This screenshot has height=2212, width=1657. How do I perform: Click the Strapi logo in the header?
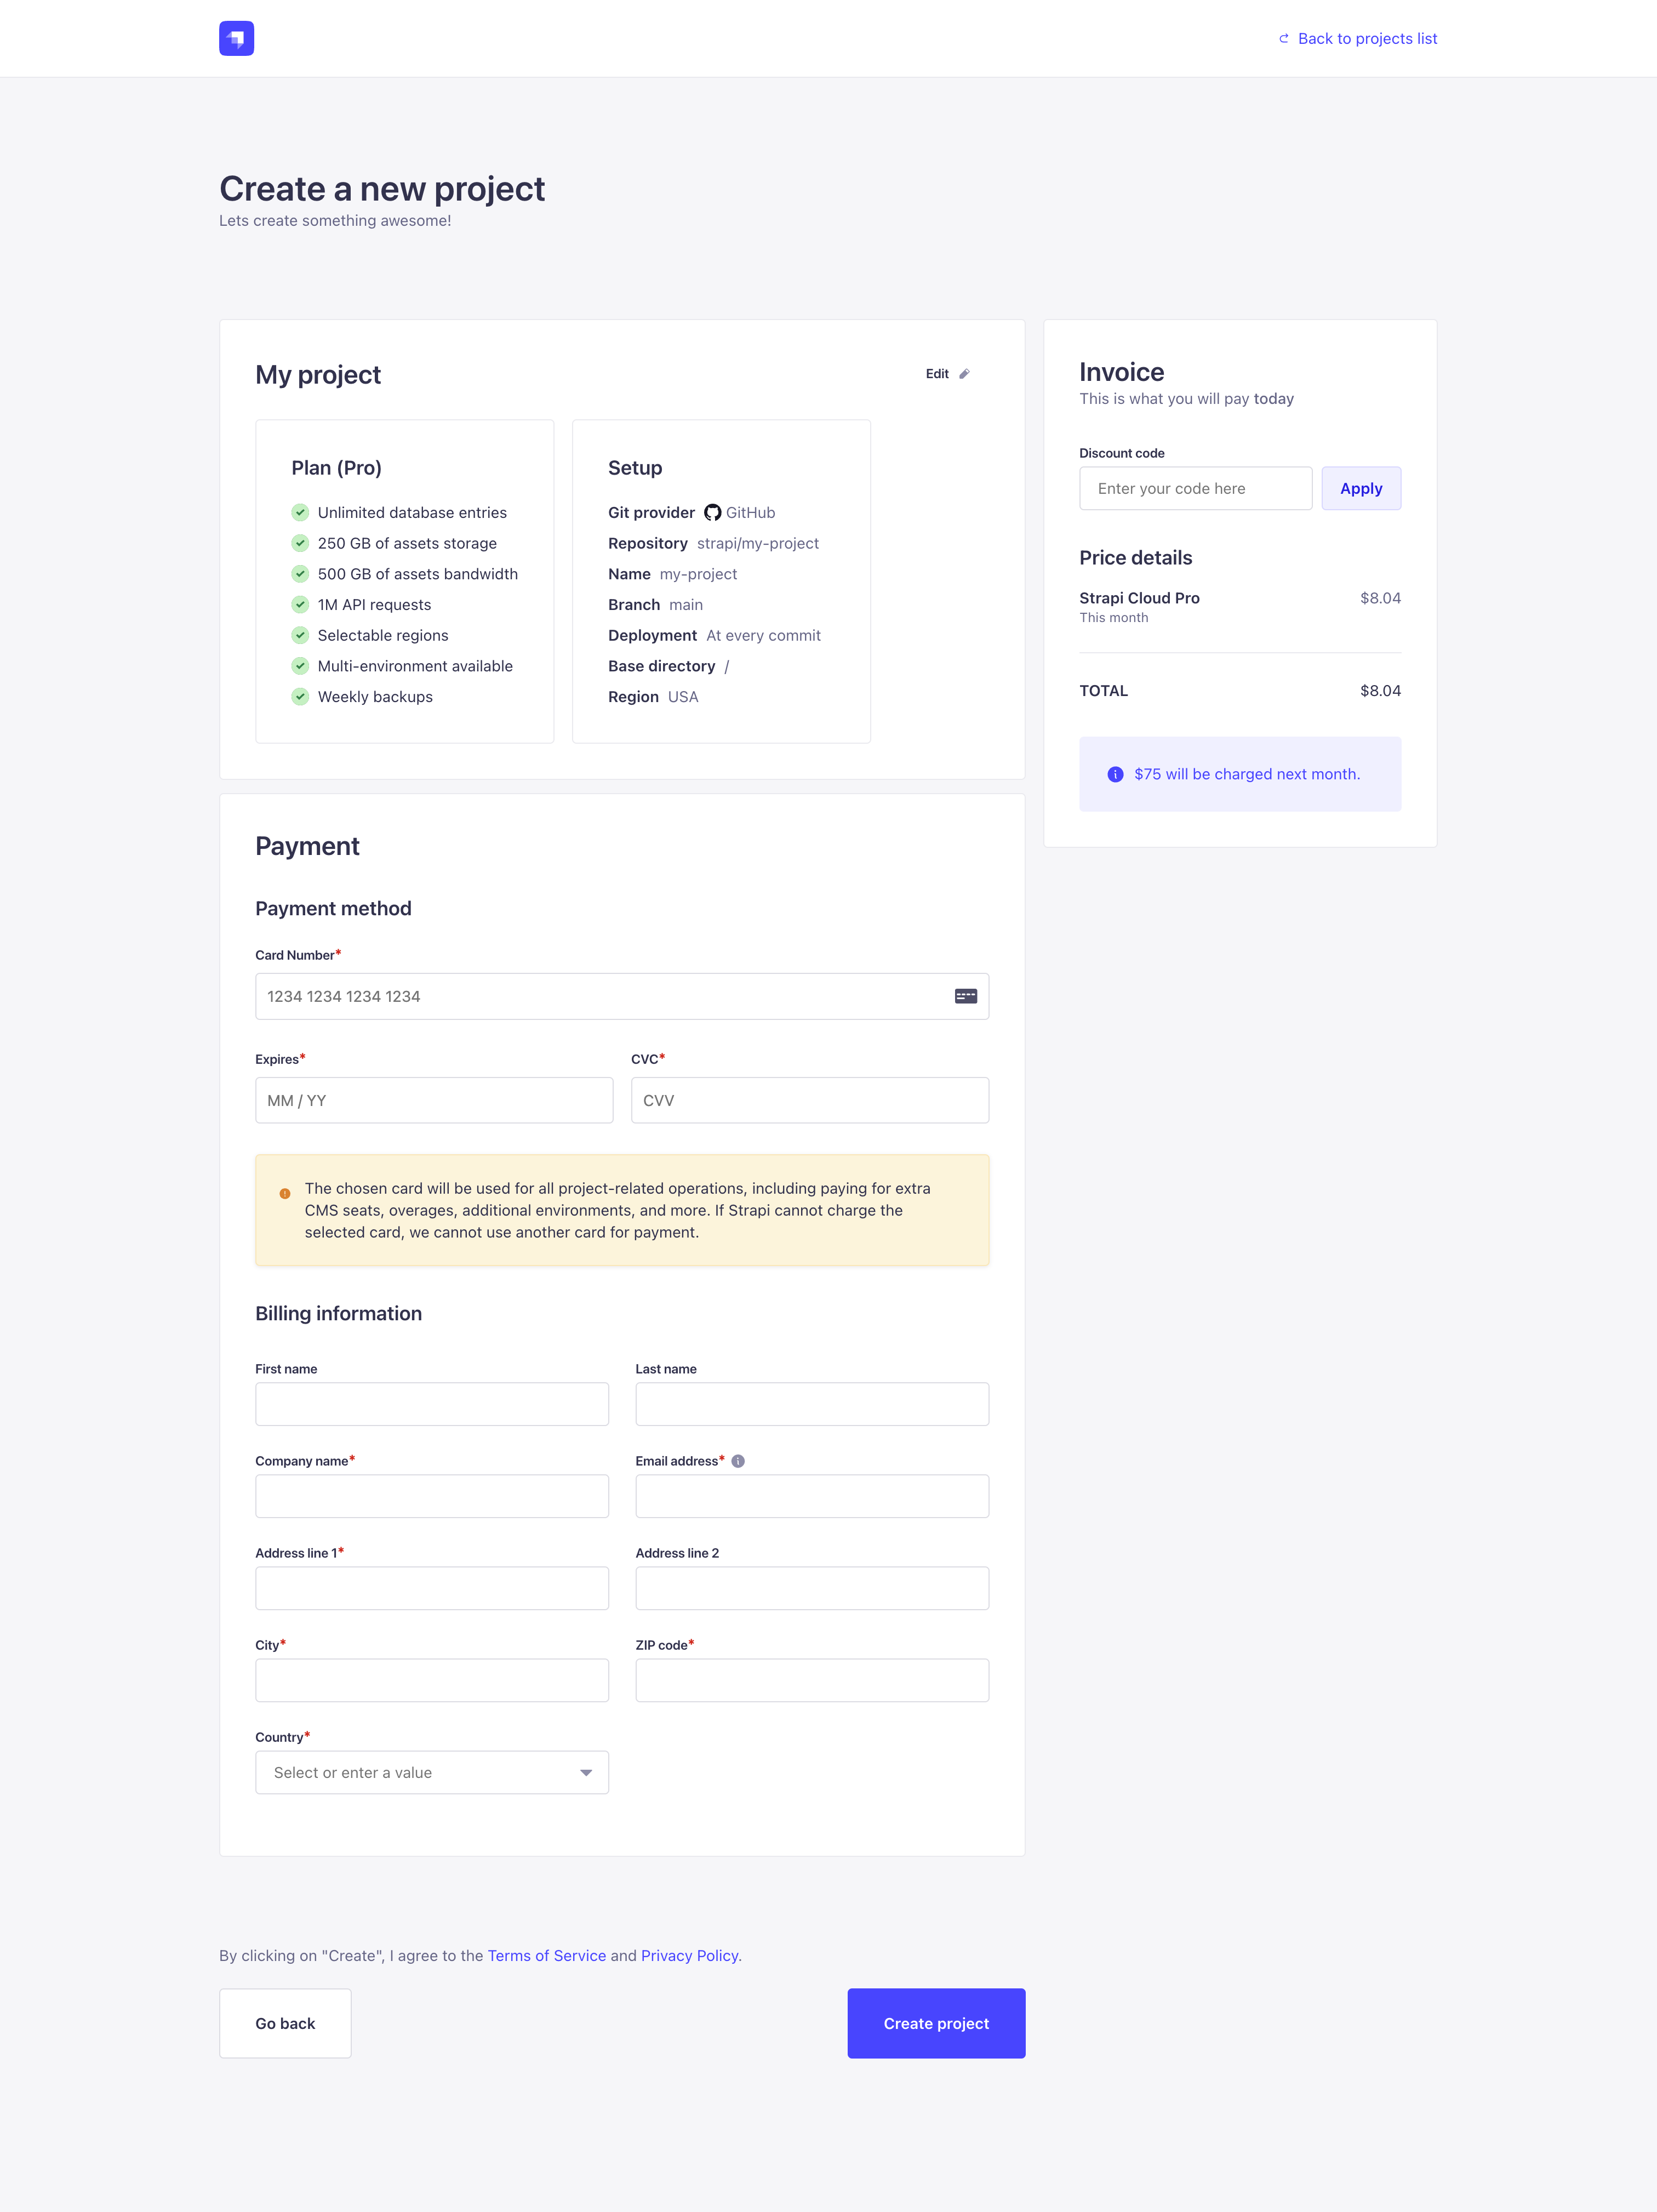click(236, 38)
